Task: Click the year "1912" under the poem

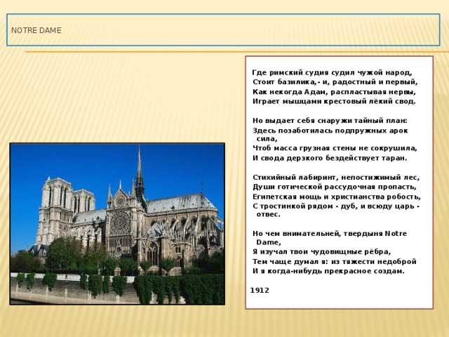Action: point(260,291)
